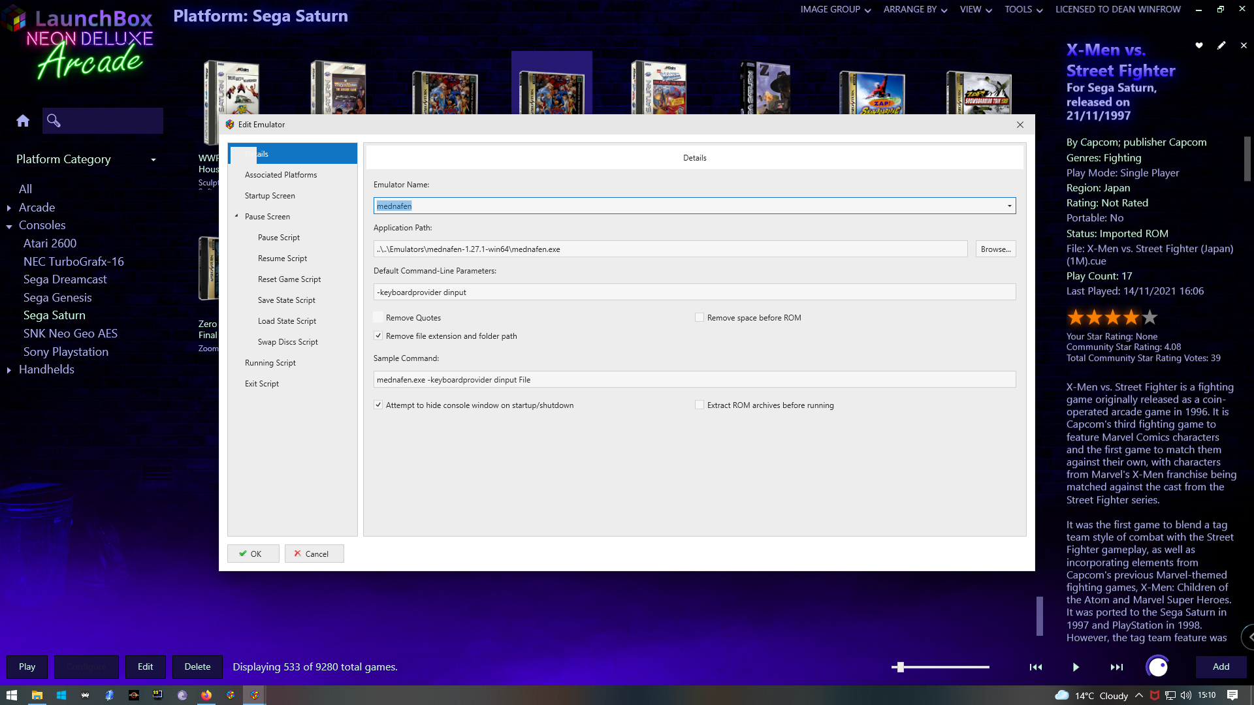Play the background music
The image size is (1254, 705).
click(1076, 667)
